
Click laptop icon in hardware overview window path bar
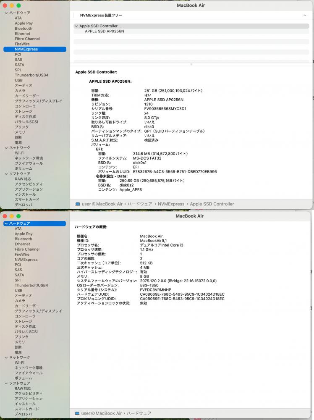[x=77, y=413]
